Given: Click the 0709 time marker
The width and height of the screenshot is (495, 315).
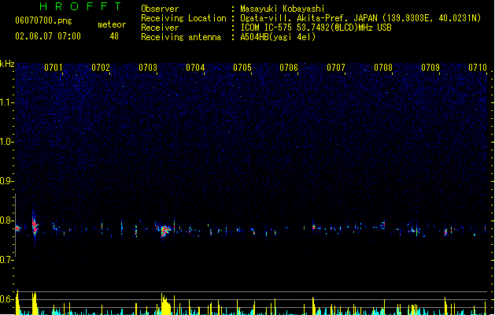Looking at the screenshot, I should [430, 68].
